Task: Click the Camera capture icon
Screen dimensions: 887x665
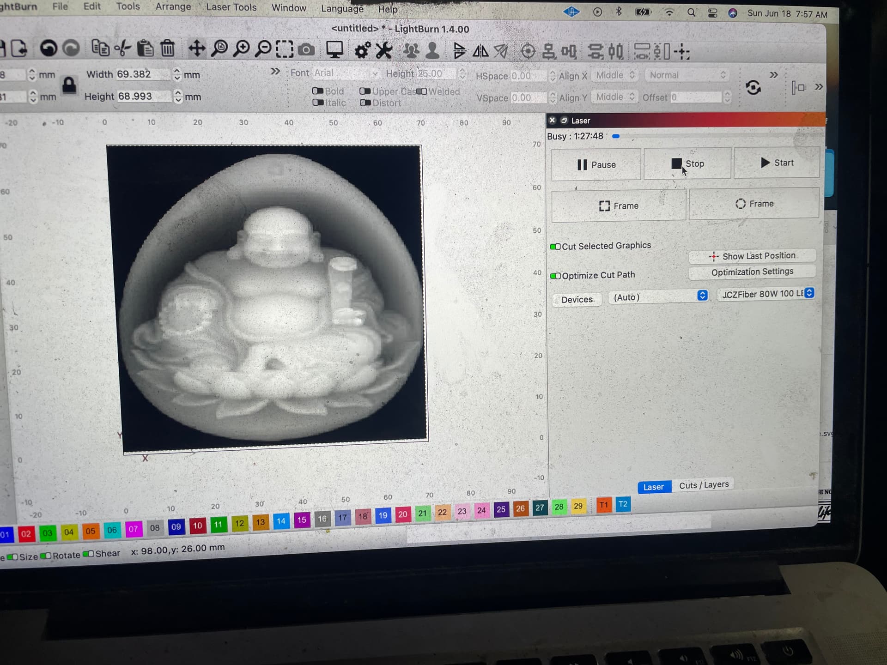Action: pos(306,49)
